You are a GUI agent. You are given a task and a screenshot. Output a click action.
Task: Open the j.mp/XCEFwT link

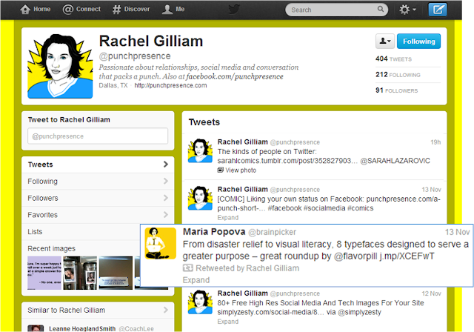[x=407, y=256]
